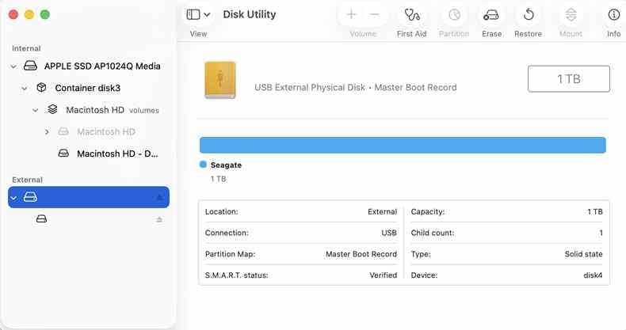Click the Partition pie icon

point(454,15)
